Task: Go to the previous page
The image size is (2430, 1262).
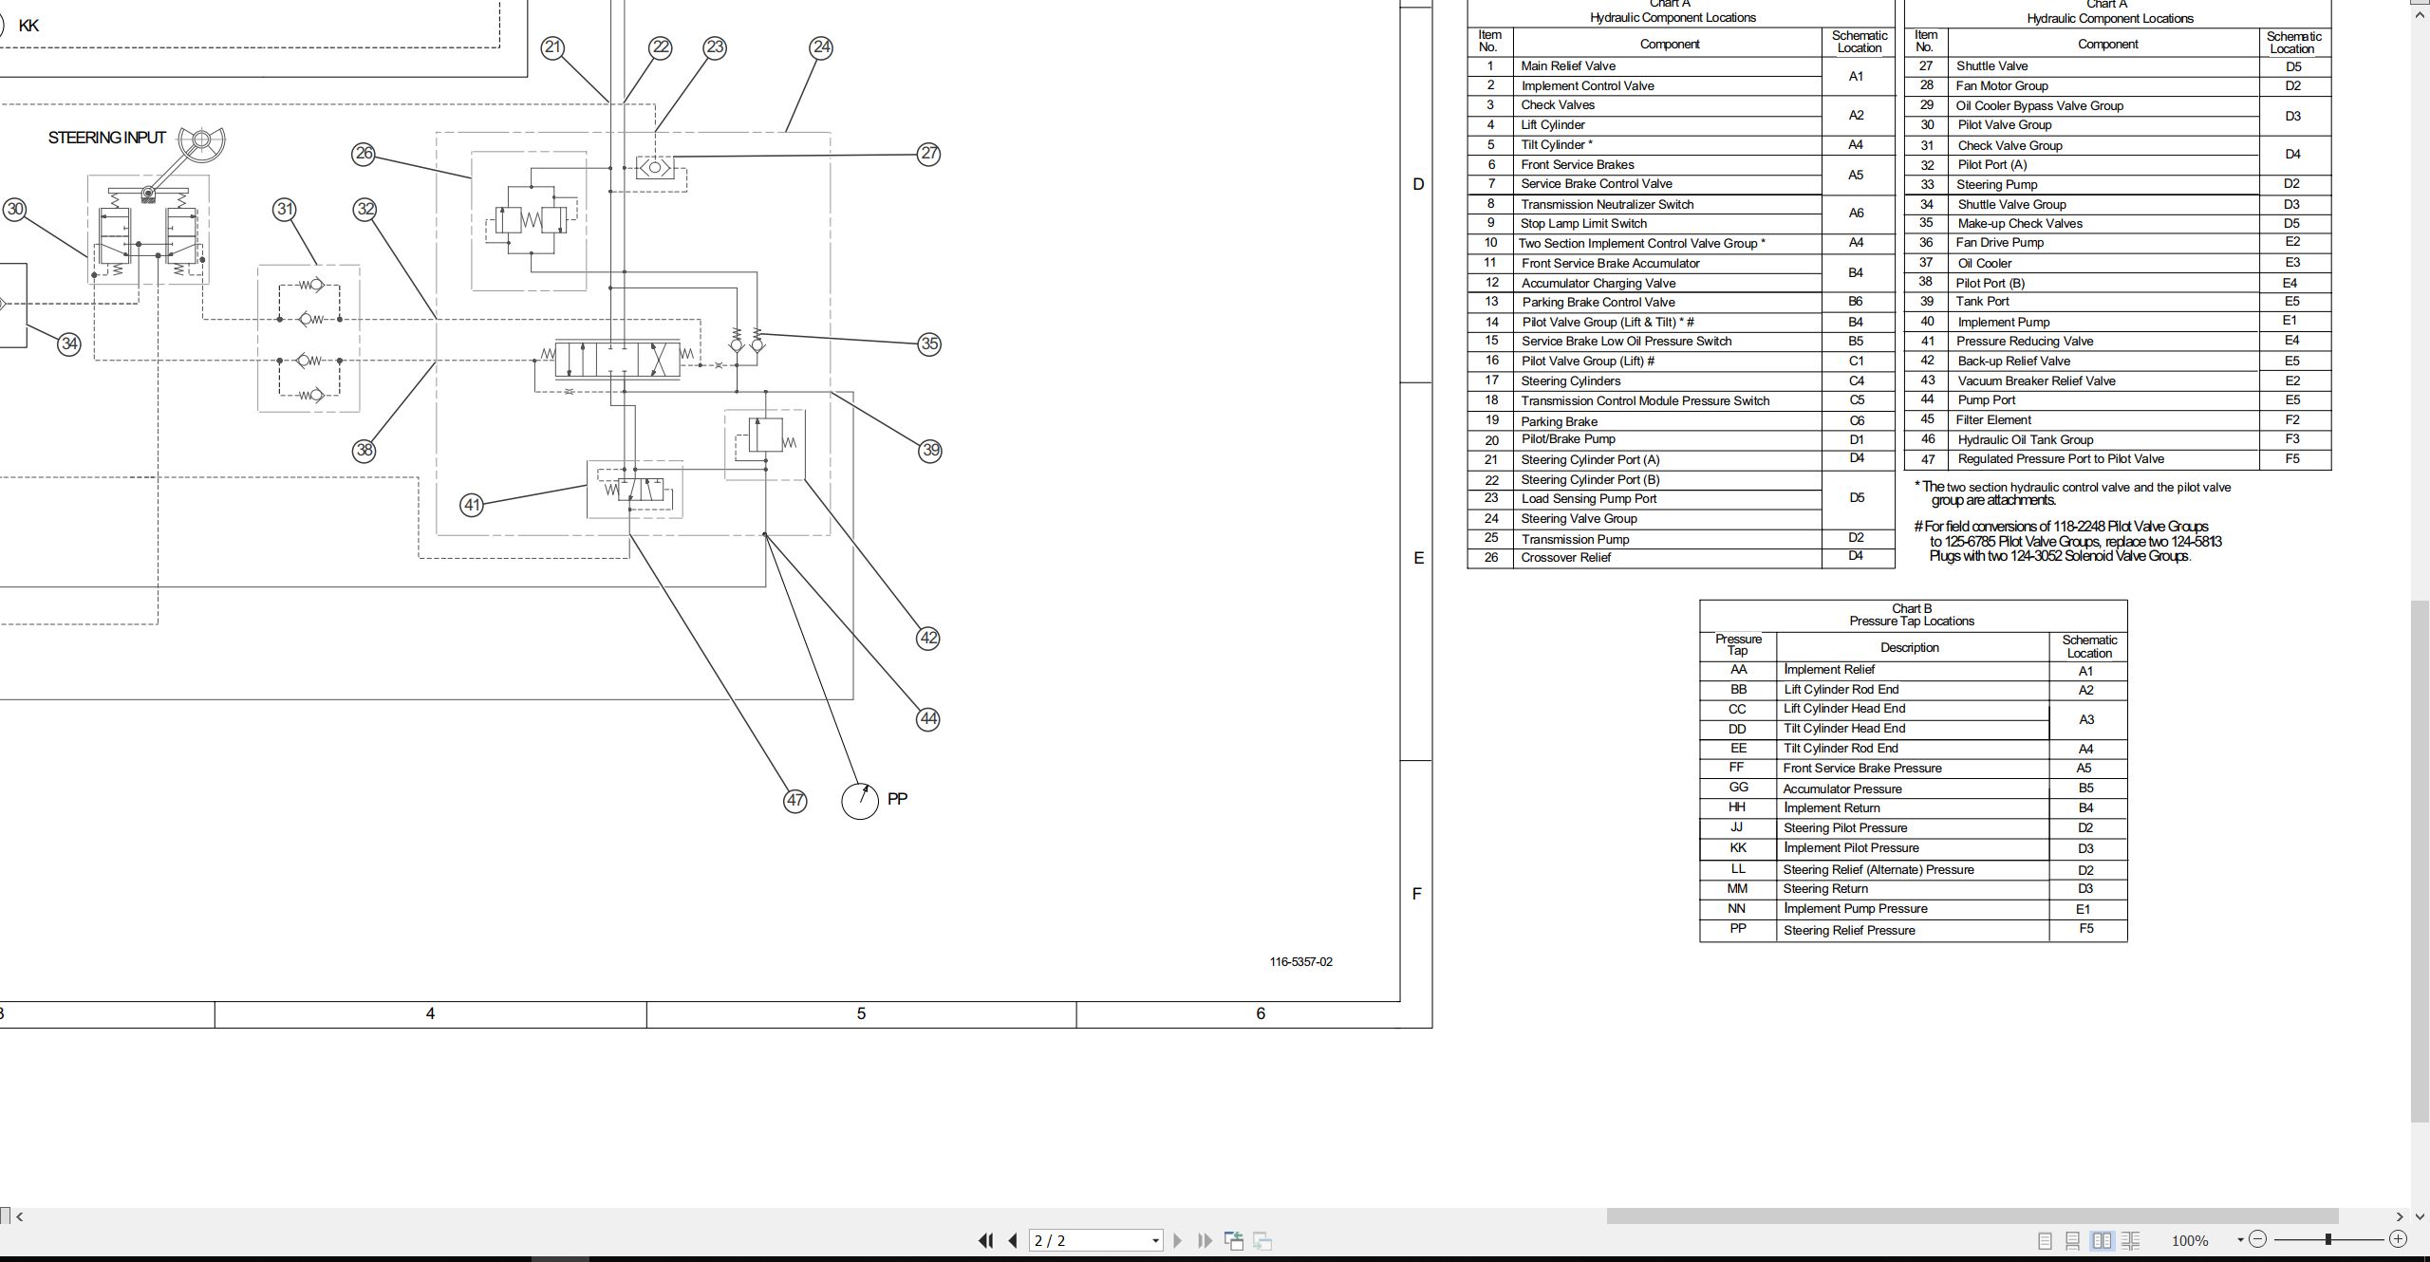Action: pos(1013,1240)
